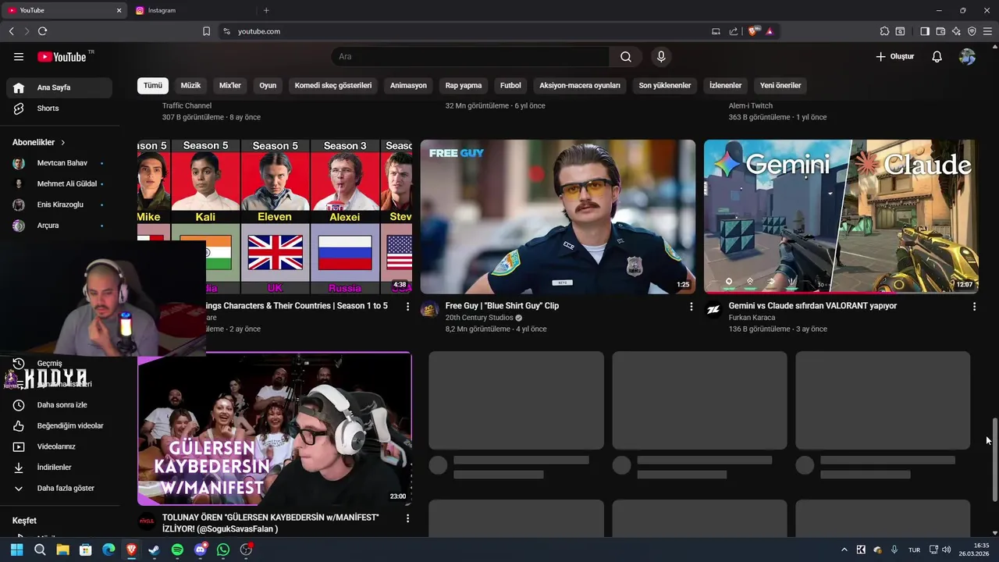The height and width of the screenshot is (562, 999).
Task: Click the browser reload button
Action: click(x=42, y=31)
